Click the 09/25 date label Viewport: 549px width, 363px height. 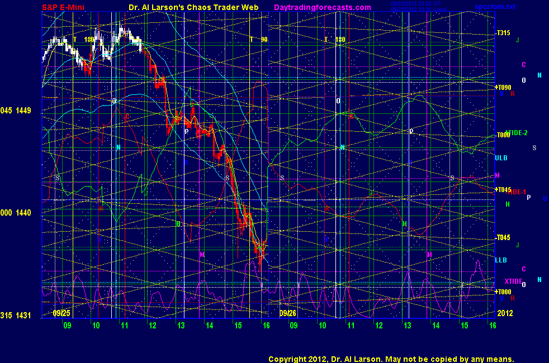click(61, 313)
